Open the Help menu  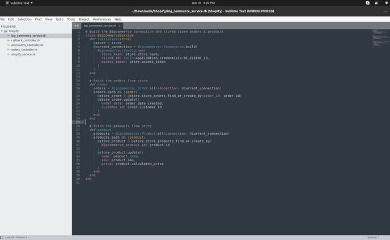pos(118,19)
